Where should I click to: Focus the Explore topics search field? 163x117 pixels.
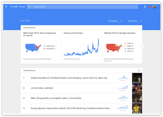[x=82, y=7]
